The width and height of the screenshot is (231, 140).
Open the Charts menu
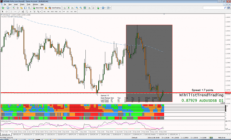tap(22, 4)
